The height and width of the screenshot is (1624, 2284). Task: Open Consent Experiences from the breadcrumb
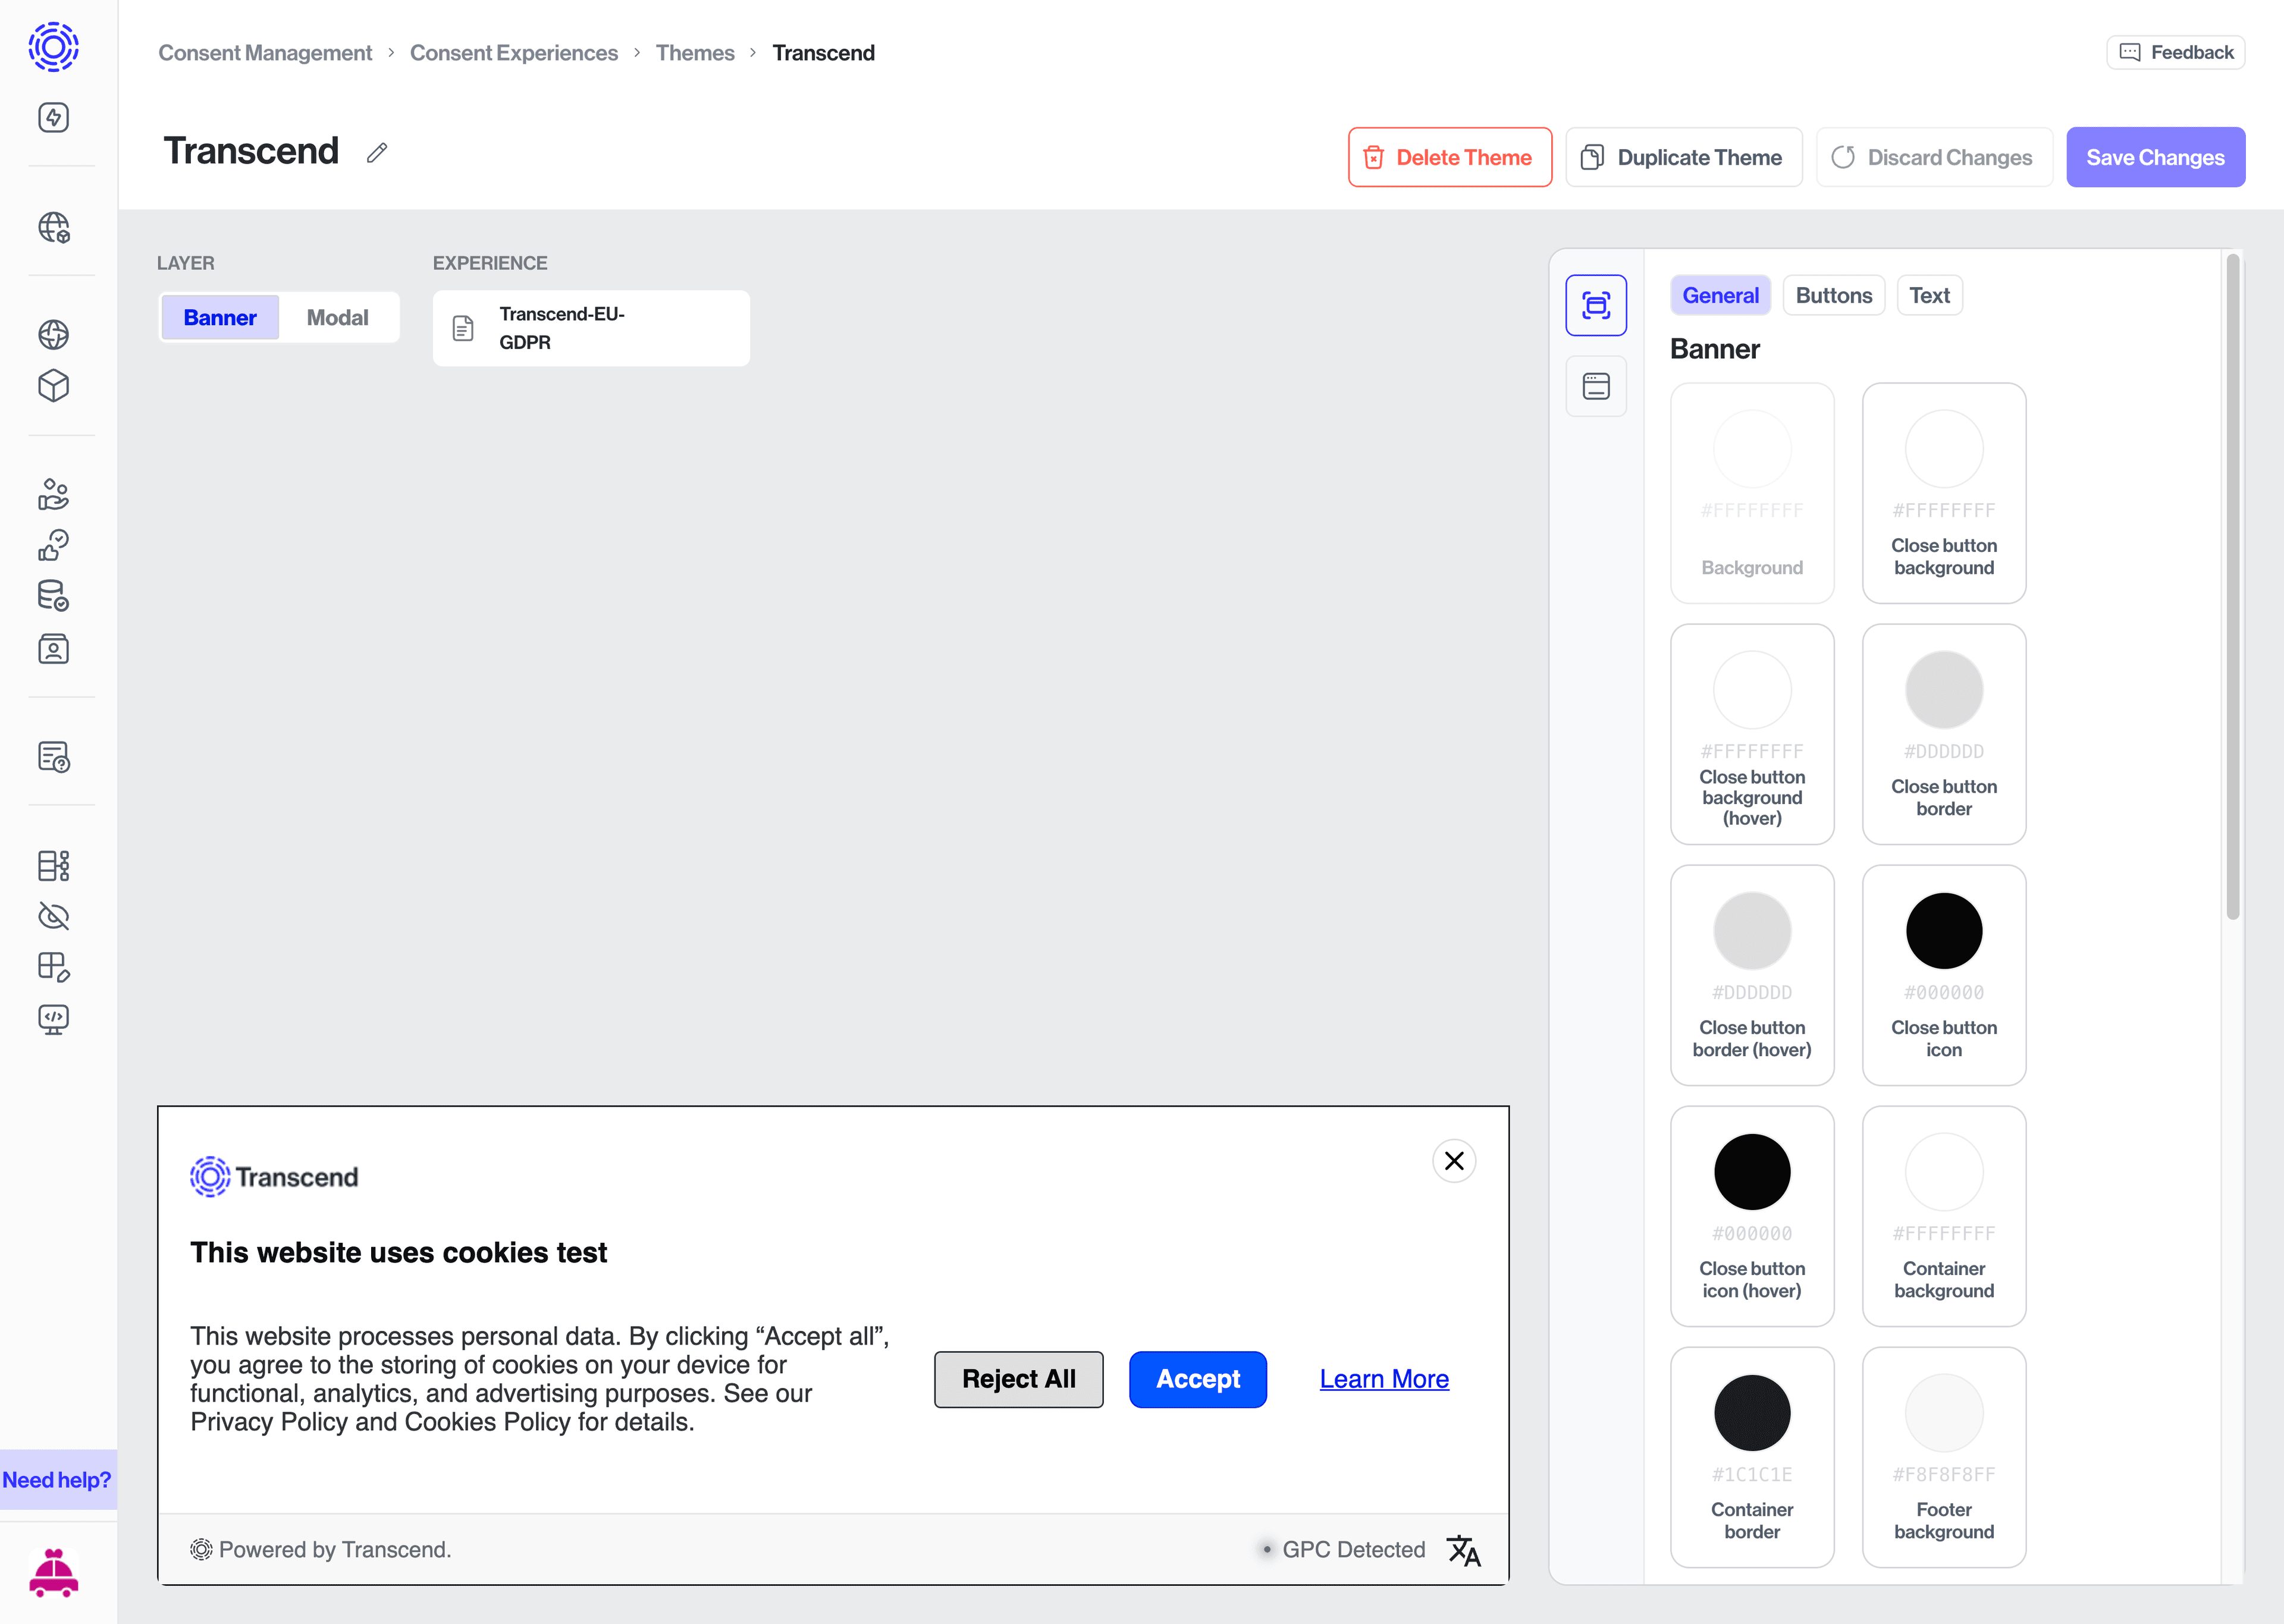pyautogui.click(x=514, y=52)
